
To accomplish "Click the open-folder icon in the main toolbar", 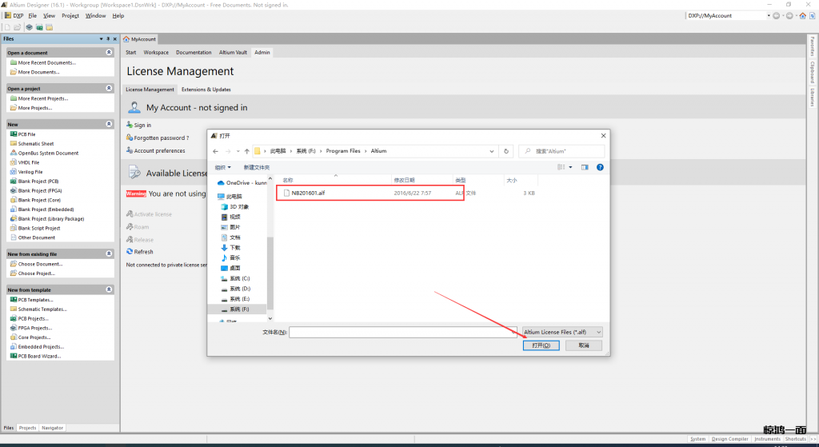I will (x=17, y=26).
